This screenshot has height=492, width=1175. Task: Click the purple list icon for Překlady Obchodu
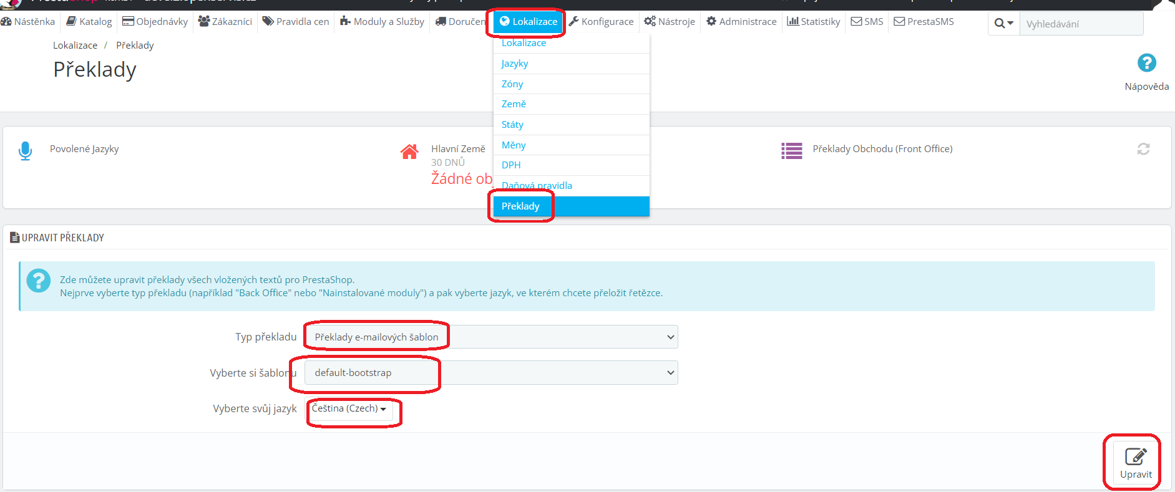791,150
